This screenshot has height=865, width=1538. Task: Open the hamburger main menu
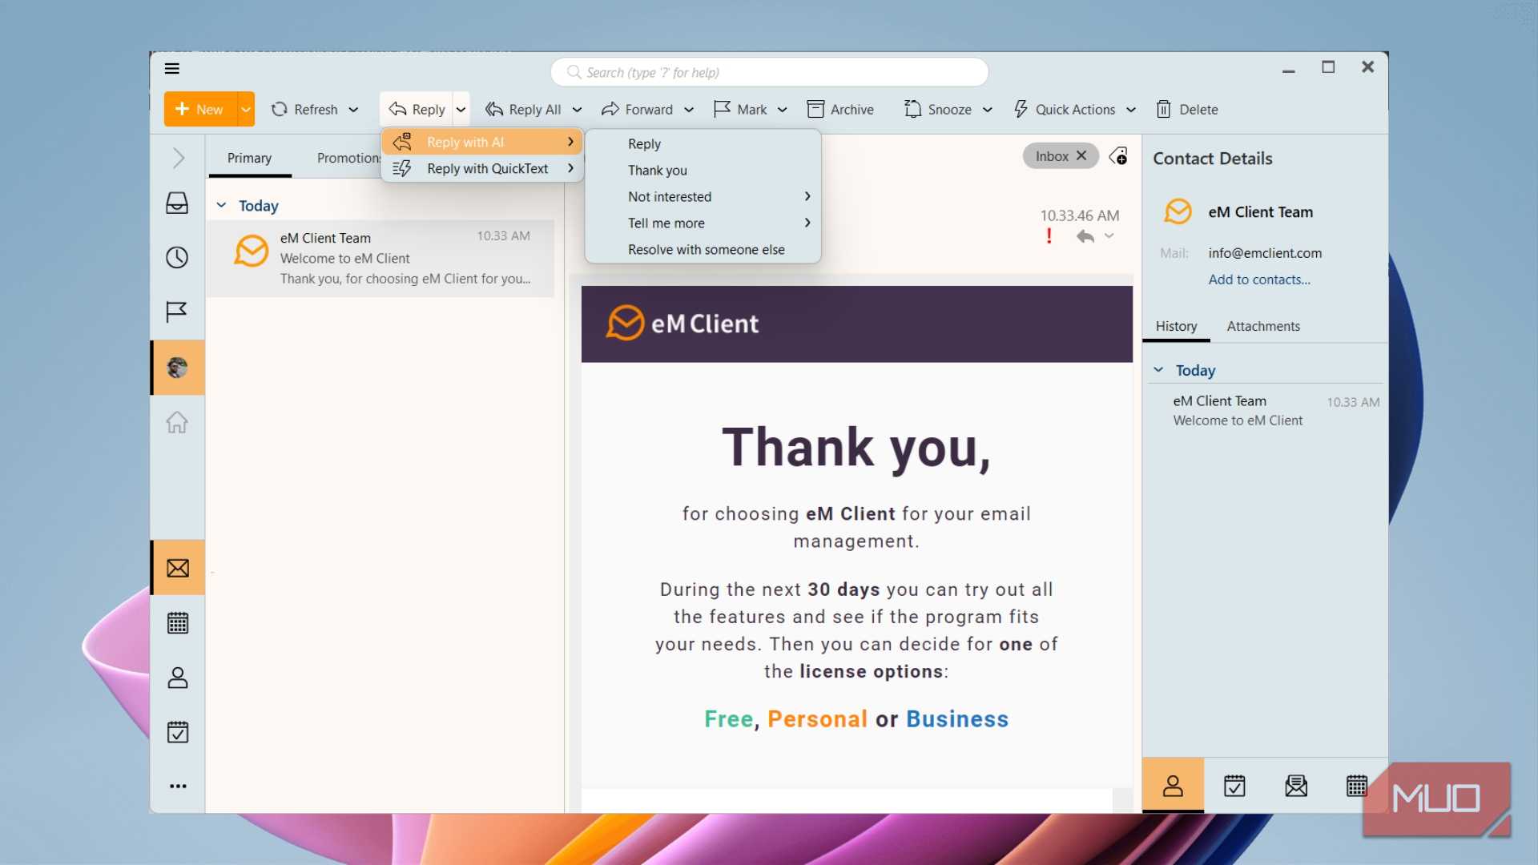tap(171, 68)
